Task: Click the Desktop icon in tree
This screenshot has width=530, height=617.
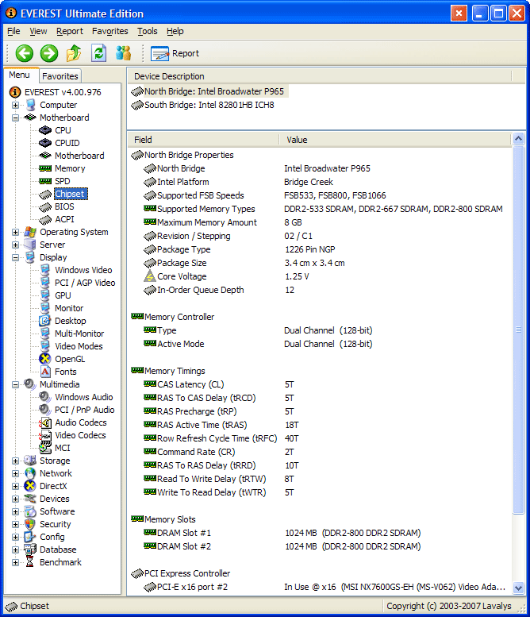Action: pyautogui.click(x=45, y=321)
